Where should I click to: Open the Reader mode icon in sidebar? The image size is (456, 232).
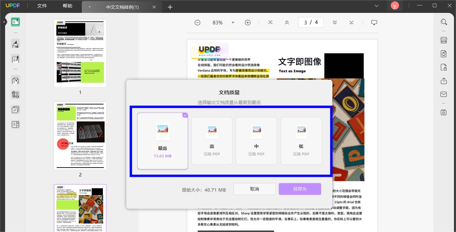[15, 22]
